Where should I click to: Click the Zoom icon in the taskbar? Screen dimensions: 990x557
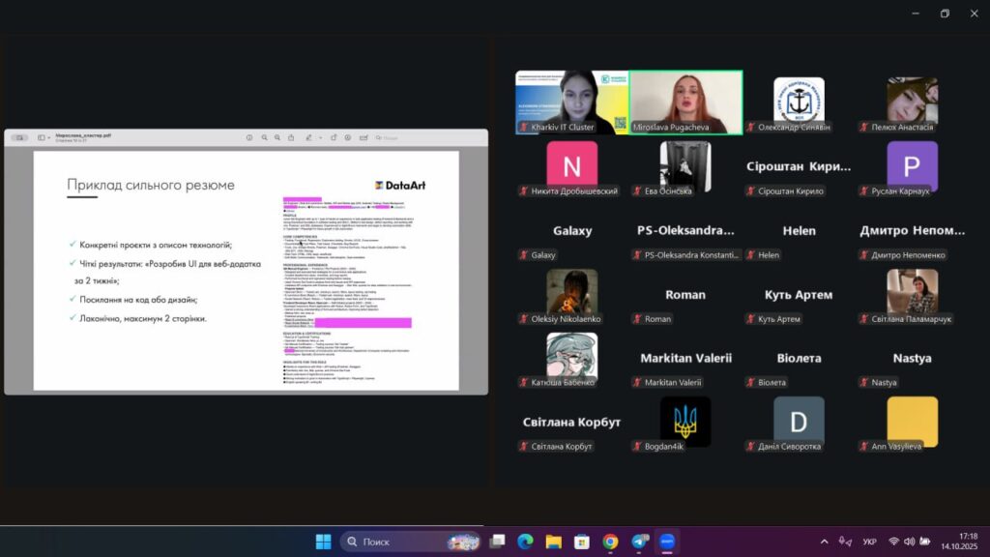[x=667, y=542]
